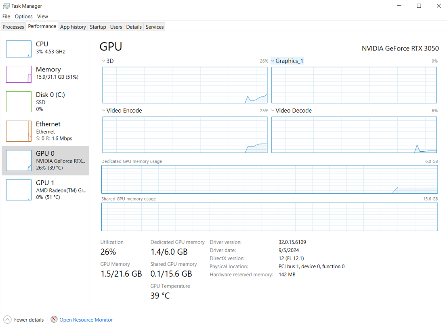Switch to the Startup tab
Screen dimensions: 447x328
click(x=98, y=27)
